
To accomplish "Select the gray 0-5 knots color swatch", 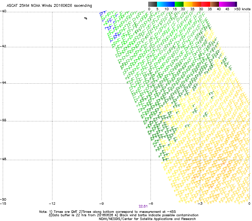I will coord(153,4).
